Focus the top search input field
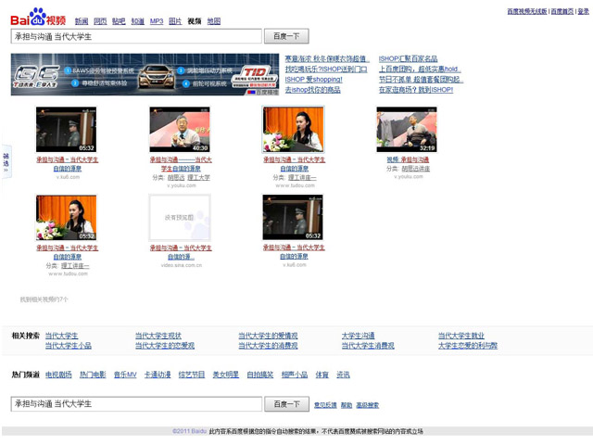This screenshot has width=593, height=445. [x=136, y=36]
